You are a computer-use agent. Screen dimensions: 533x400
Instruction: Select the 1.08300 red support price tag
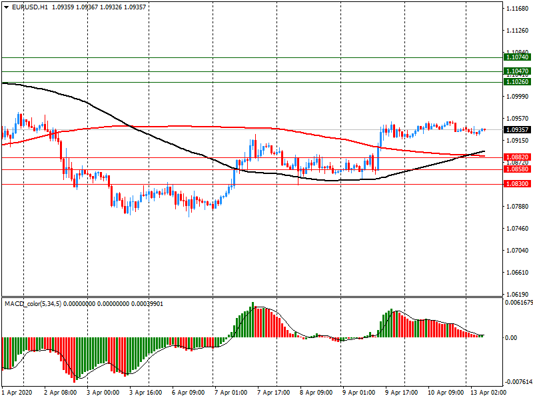[x=517, y=183]
